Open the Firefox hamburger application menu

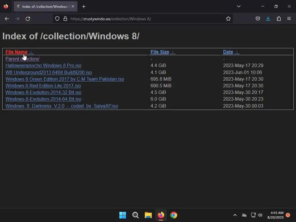289,19
